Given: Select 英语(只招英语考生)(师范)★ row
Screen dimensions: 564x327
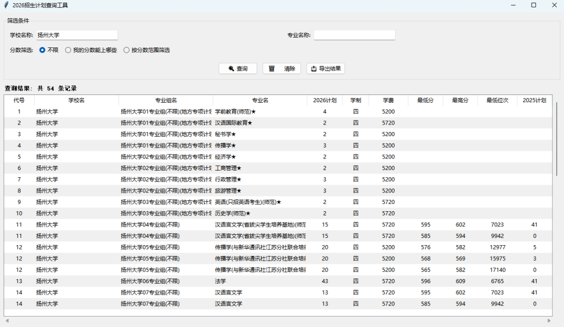Looking at the screenshot, I should coord(278,202).
